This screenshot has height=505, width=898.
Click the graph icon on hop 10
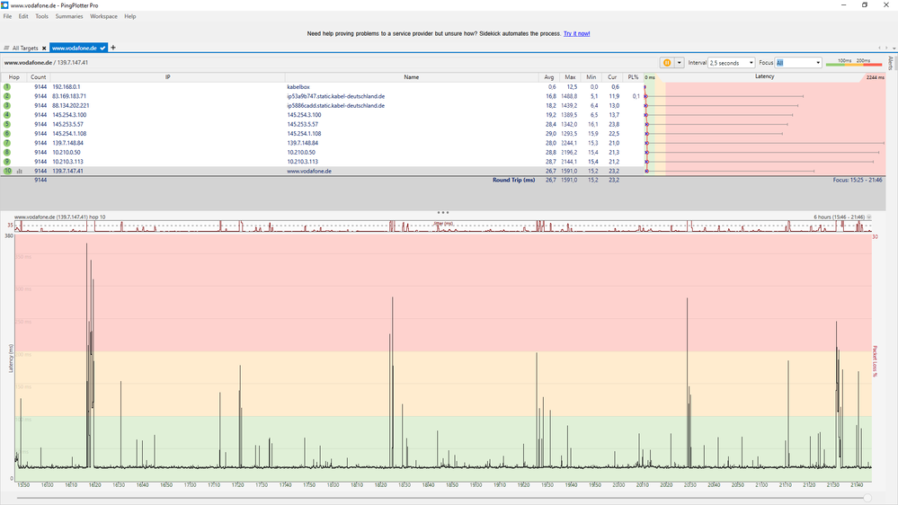(x=20, y=171)
